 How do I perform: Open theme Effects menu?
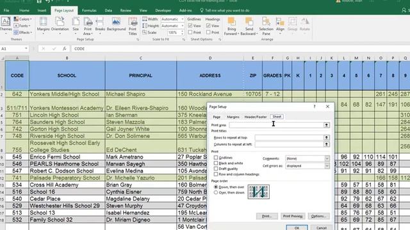click(23, 33)
